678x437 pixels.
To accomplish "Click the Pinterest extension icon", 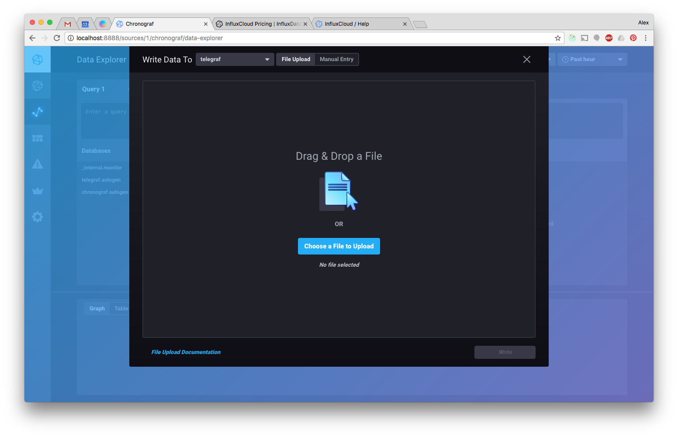I will [x=633, y=38].
